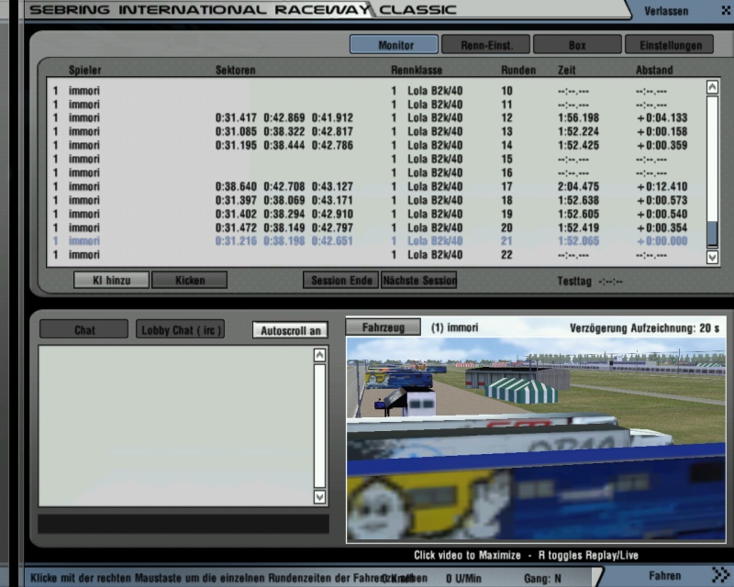
Task: Click the chat box scroll down arrow
Action: [319, 496]
